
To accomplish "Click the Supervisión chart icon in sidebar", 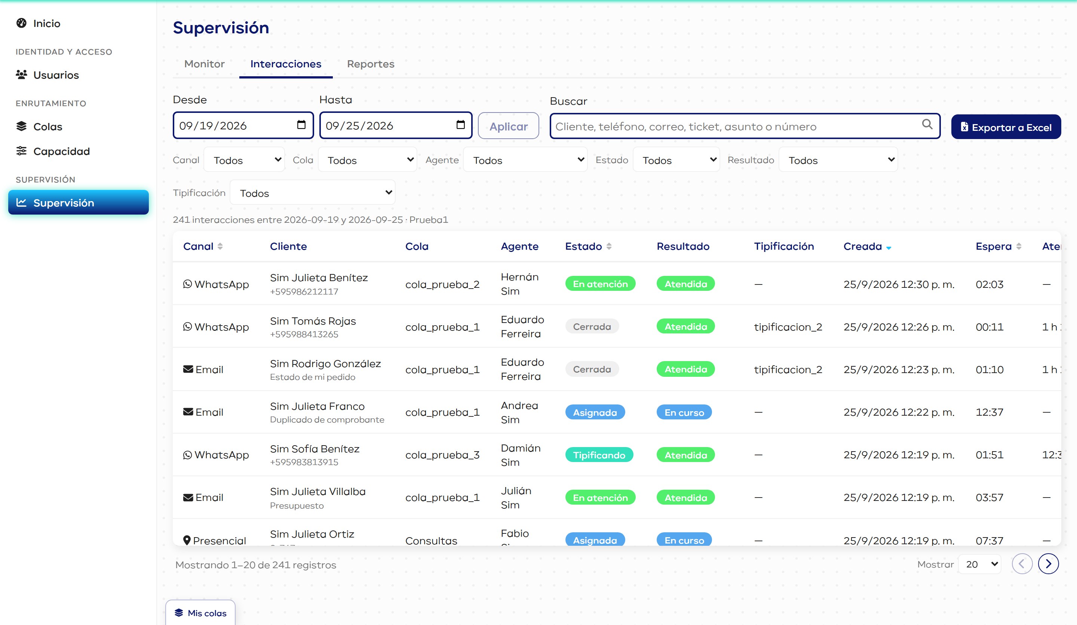I will (x=21, y=203).
